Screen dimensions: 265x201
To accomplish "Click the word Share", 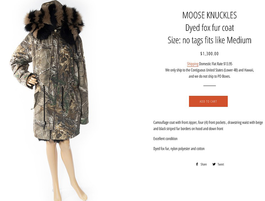I will 203,164.
